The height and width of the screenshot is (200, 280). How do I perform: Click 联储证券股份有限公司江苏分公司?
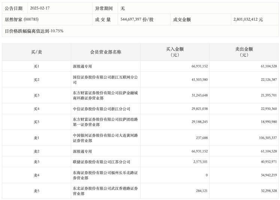tap(102, 162)
